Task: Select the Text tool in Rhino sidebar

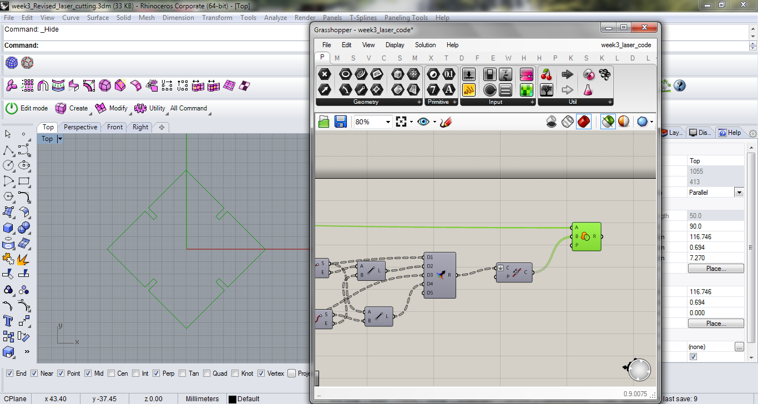Action: click(x=8, y=321)
